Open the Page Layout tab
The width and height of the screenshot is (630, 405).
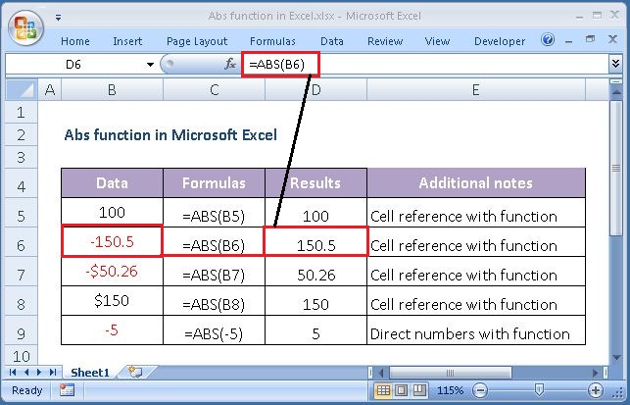[197, 41]
